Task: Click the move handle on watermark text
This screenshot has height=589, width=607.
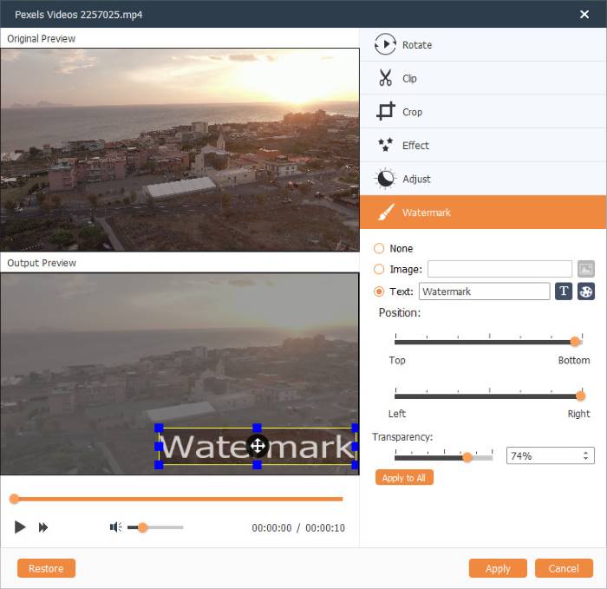Action: pos(258,446)
